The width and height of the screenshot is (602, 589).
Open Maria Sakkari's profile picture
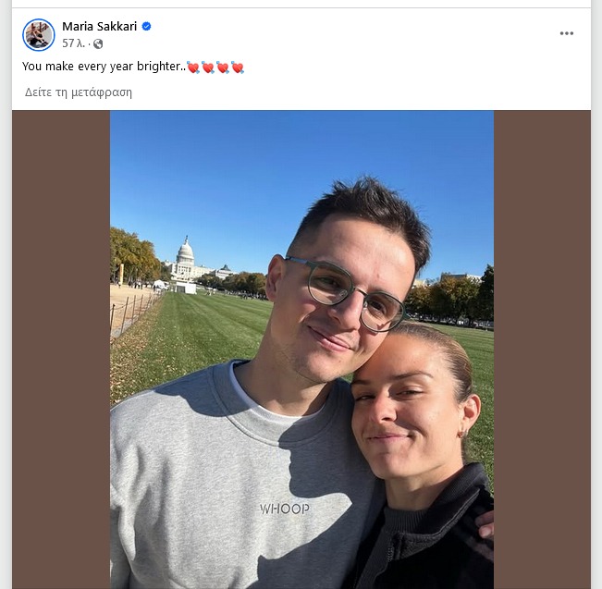pos(39,34)
